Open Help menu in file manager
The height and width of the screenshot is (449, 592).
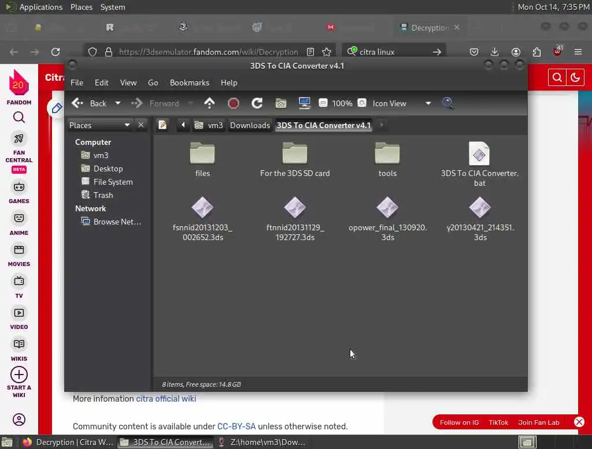click(x=229, y=83)
